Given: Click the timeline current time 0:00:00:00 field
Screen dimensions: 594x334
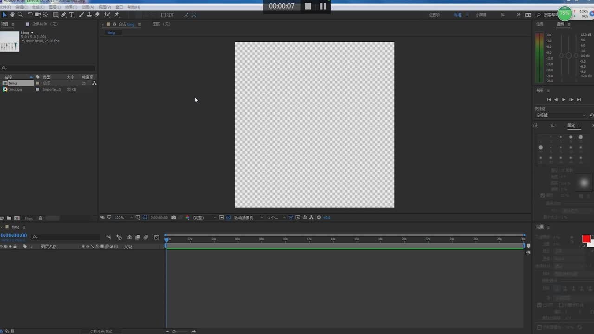Looking at the screenshot, I should pos(14,236).
